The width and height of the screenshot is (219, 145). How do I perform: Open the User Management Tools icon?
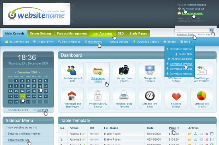(x=72, y=71)
